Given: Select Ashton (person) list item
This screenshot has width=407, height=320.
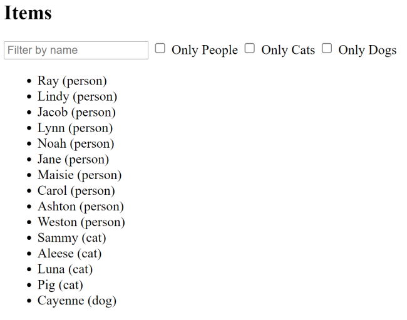Looking at the screenshot, I should point(81,206).
